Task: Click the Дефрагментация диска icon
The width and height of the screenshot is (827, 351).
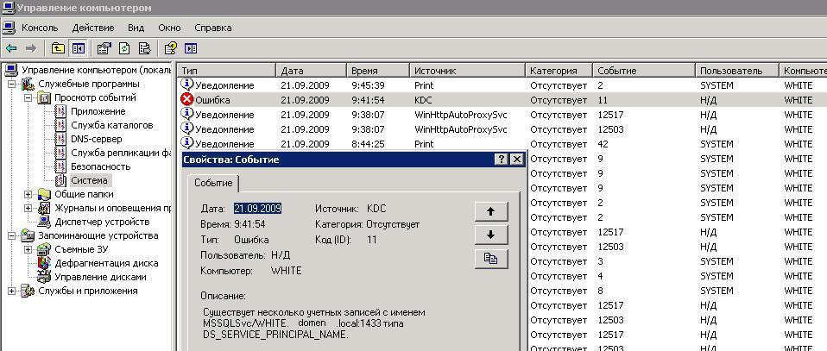Action: [x=45, y=263]
